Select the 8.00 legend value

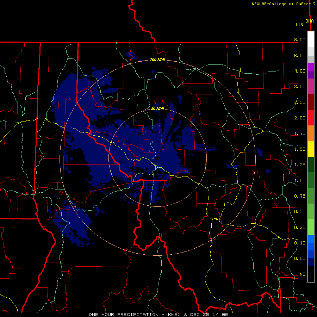[300, 39]
